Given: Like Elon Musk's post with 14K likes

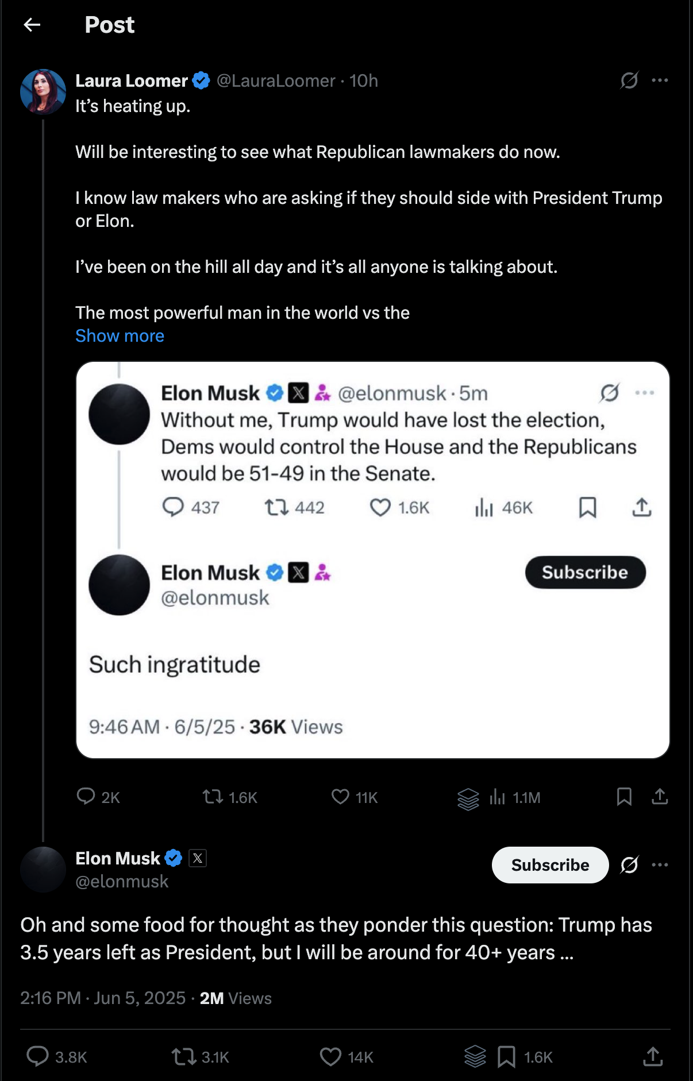Looking at the screenshot, I should coord(330,1057).
